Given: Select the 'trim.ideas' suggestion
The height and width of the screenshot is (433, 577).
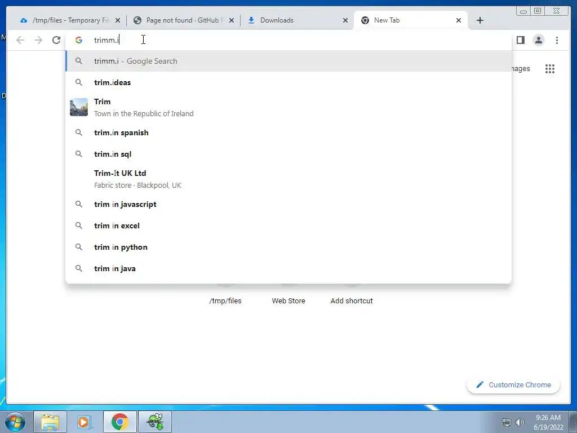Looking at the screenshot, I should (x=288, y=82).
